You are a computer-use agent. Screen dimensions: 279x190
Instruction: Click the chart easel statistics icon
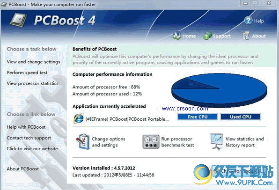point(216,142)
